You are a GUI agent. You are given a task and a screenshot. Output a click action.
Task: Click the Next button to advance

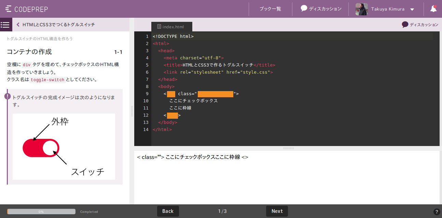coord(277,211)
